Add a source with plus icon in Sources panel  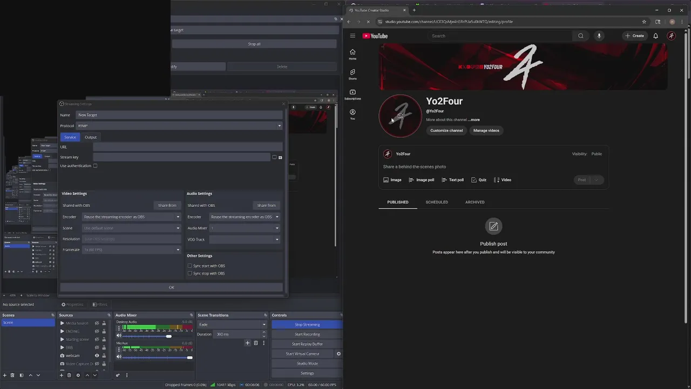point(62,375)
